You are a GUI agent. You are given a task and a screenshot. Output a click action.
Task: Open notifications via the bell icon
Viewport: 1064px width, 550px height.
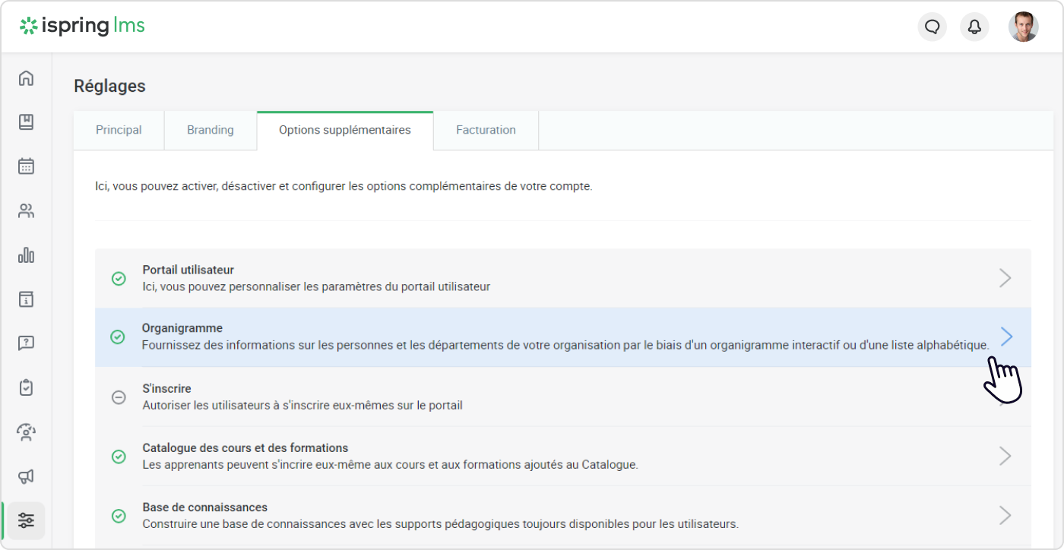(x=974, y=27)
